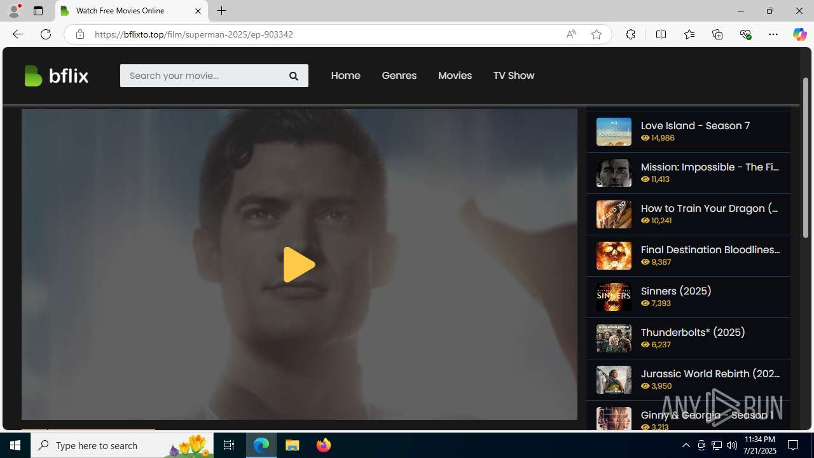This screenshot has height=458, width=814.
Task: Click view count 9,387
Action: click(656, 262)
